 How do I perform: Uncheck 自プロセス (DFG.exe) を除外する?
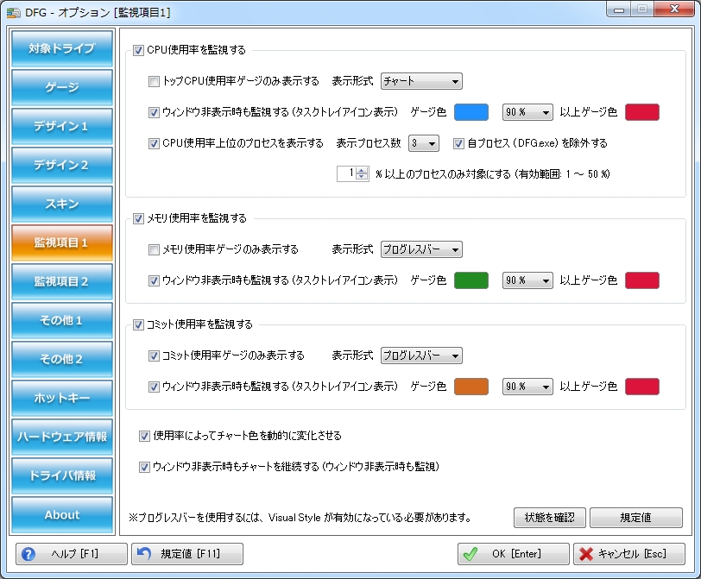click(x=458, y=142)
